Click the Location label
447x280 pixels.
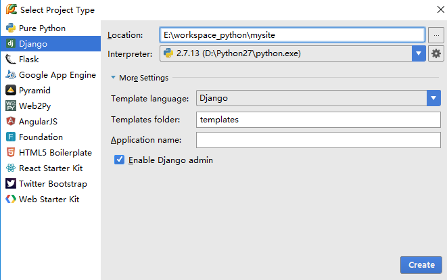coord(125,35)
